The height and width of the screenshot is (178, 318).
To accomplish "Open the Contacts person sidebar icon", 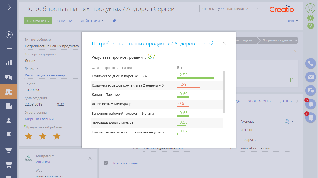I will (9, 120).
